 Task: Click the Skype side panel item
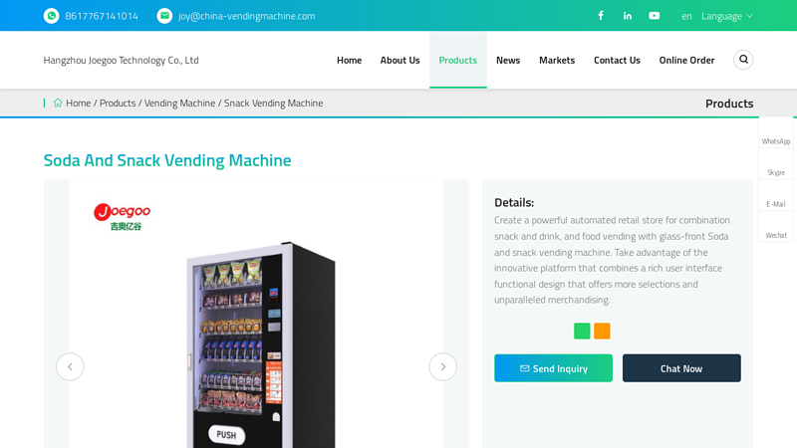pos(776,164)
